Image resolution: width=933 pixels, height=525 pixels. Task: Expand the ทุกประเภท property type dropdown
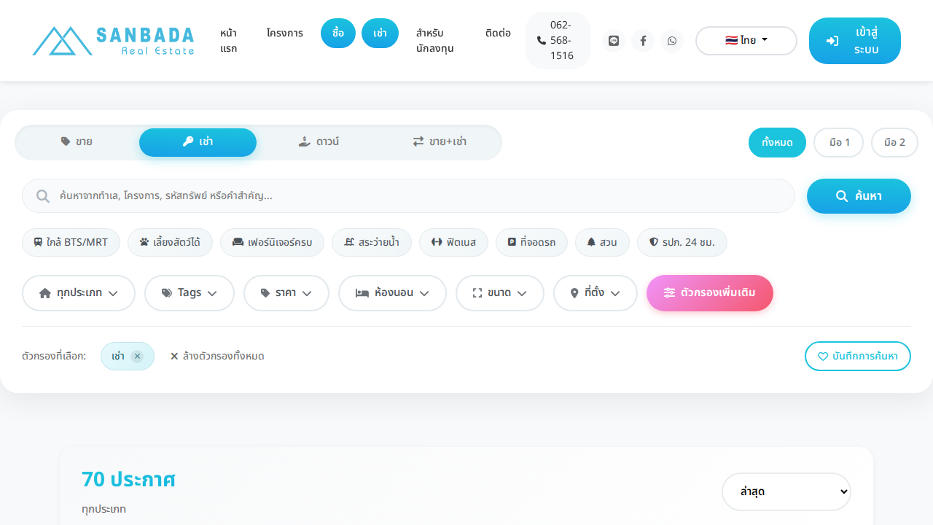[x=79, y=293]
